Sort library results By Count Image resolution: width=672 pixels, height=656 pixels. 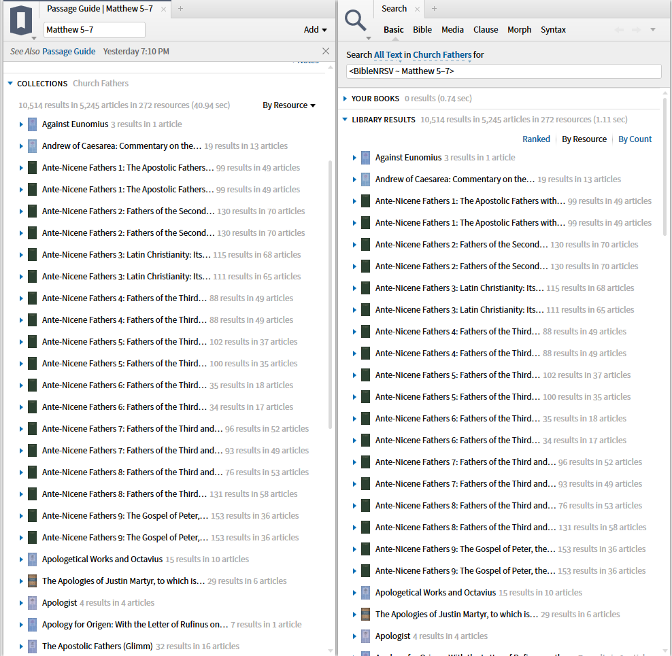pyautogui.click(x=635, y=139)
